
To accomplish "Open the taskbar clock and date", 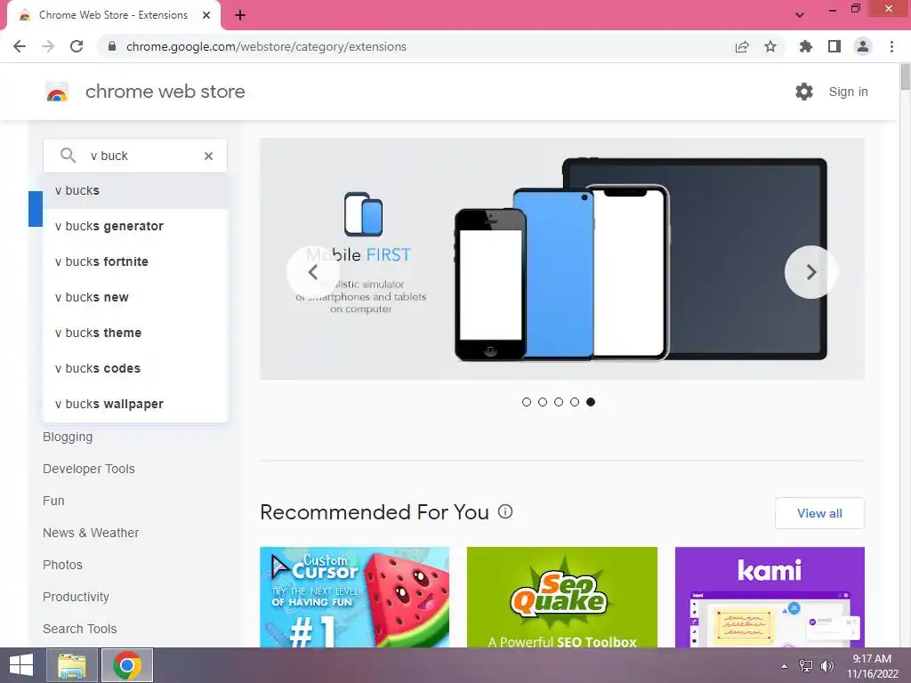I will [872, 666].
